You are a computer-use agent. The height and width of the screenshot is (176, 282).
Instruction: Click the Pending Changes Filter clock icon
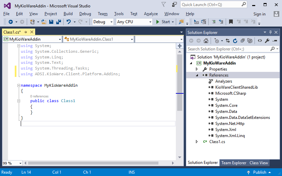click(217, 41)
